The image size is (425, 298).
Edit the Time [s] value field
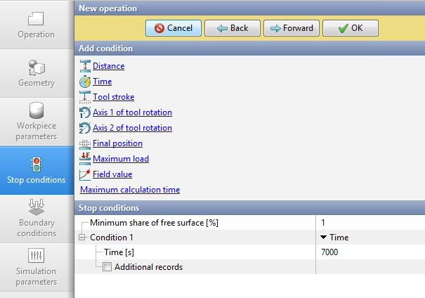(370, 252)
